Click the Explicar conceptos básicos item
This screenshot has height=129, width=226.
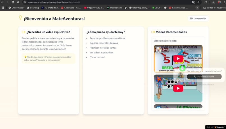pyautogui.click(x=104, y=43)
